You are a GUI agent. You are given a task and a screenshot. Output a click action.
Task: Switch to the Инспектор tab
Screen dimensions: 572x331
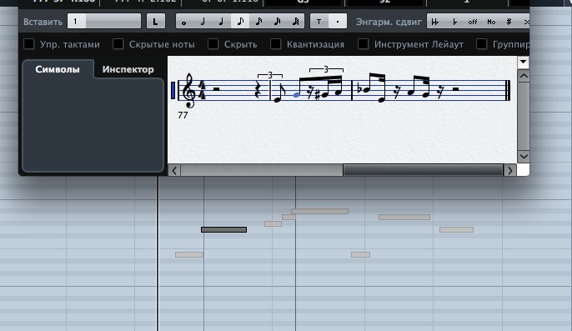point(128,69)
